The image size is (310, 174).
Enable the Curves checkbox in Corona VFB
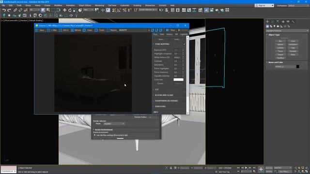pyautogui.click(x=156, y=84)
